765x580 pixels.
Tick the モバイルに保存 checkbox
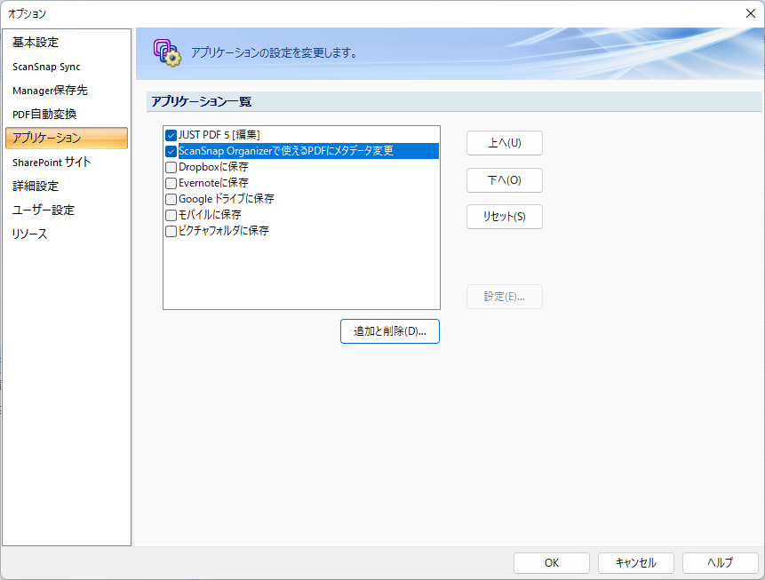point(171,215)
